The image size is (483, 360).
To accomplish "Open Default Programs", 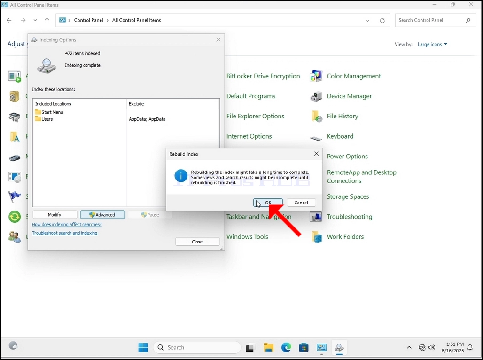I will 251,96.
